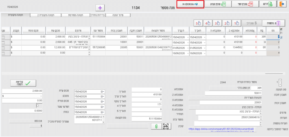The height and width of the screenshot is (137, 289).
Task: Select row header number 4 in the grid
Action: [x=273, y=53]
